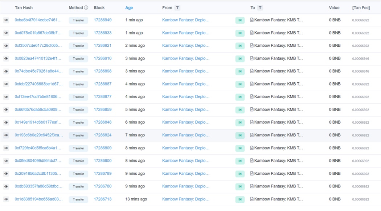This screenshot has height=211, width=381.
Task: Preview transaction 0xba6b4f7914eebe7461 via eye icon
Action: (x=6, y=20)
